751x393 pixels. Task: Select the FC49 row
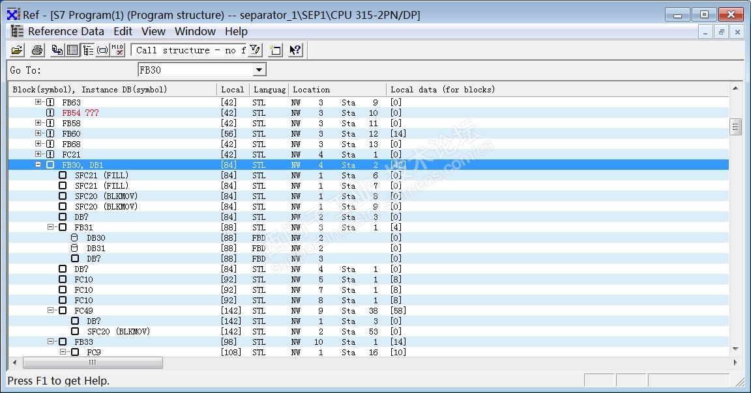[368, 311]
